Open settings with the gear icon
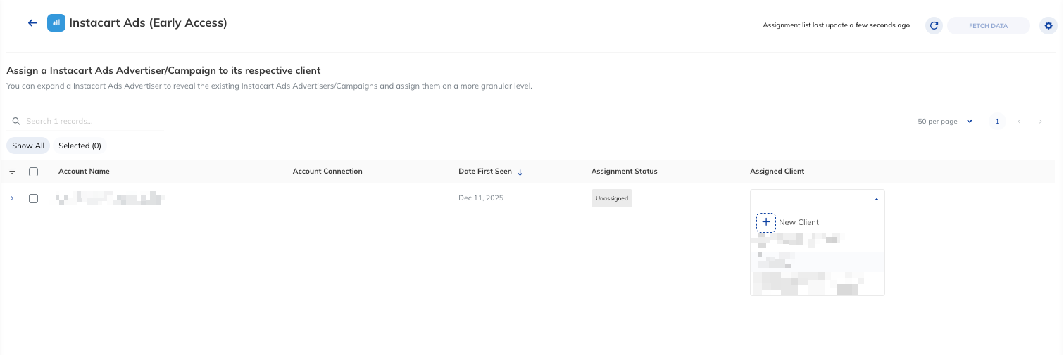 pos(1049,26)
